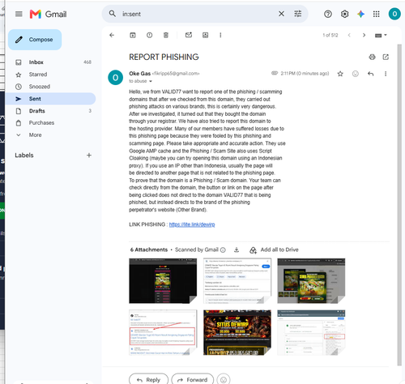Star the REPORT PHISHING message
The image size is (405, 384).
point(340,74)
